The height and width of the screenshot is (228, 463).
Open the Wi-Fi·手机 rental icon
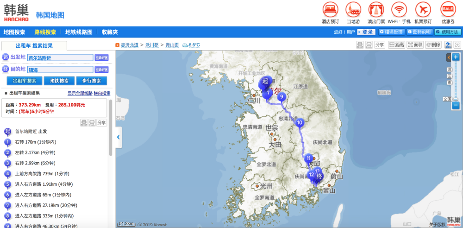399,10
